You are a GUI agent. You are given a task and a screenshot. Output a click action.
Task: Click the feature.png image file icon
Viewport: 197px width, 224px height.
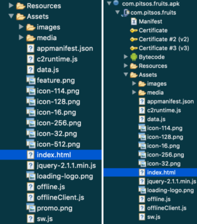31,80
